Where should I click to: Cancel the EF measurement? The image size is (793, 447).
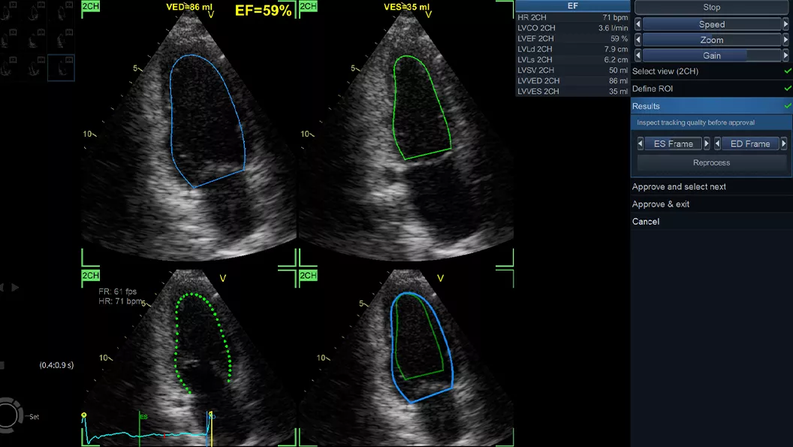711,221
